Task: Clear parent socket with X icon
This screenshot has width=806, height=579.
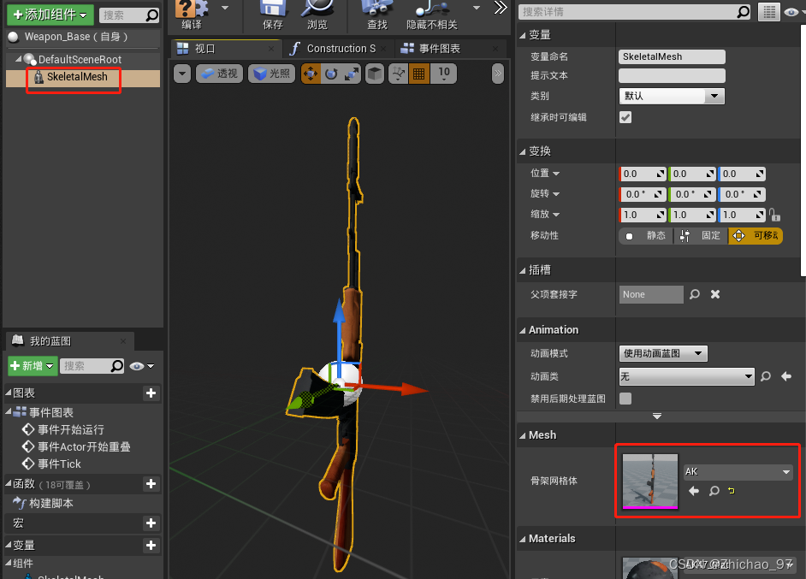Action: [x=715, y=294]
